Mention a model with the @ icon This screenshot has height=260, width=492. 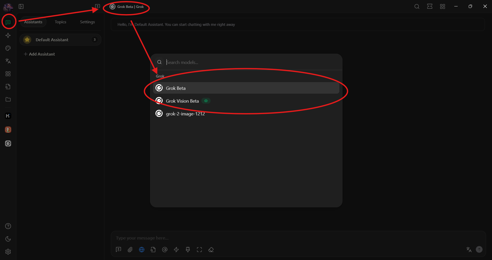pyautogui.click(x=165, y=250)
